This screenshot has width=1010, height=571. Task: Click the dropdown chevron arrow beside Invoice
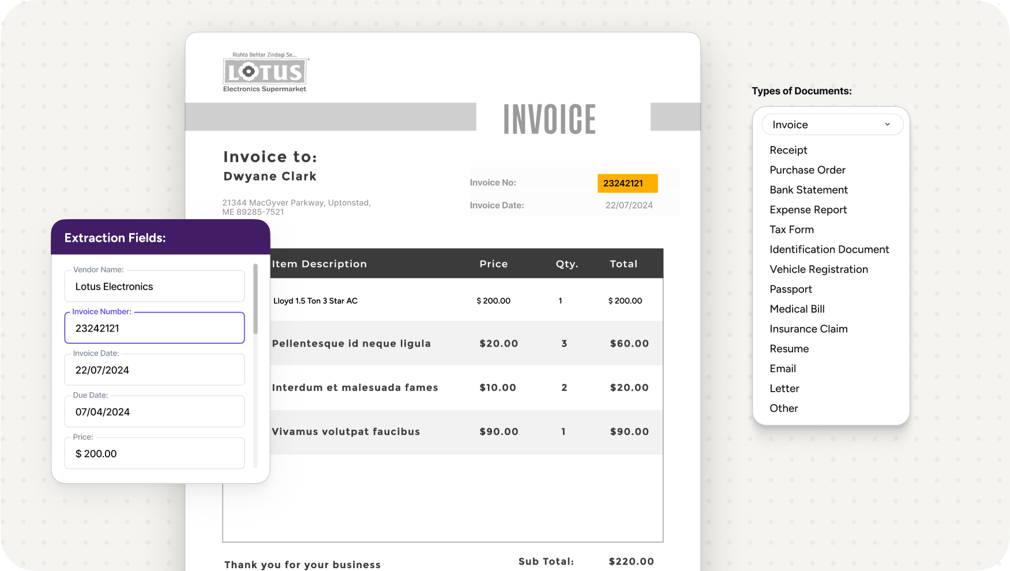(887, 125)
